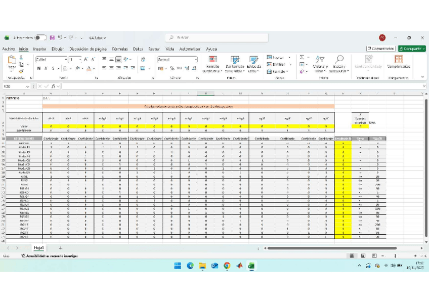Toggle center horizontal alignment
This screenshot has width=429, height=303.
click(111, 68)
